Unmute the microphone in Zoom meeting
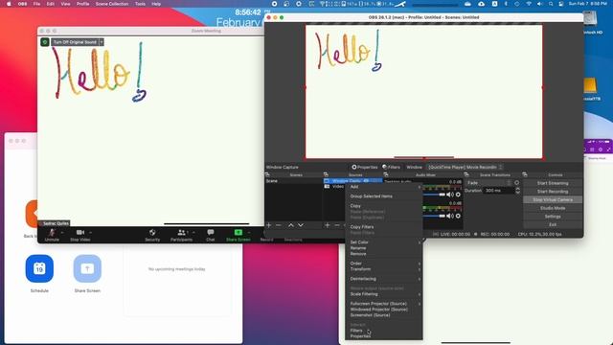This screenshot has height=345, width=613. click(x=52, y=235)
